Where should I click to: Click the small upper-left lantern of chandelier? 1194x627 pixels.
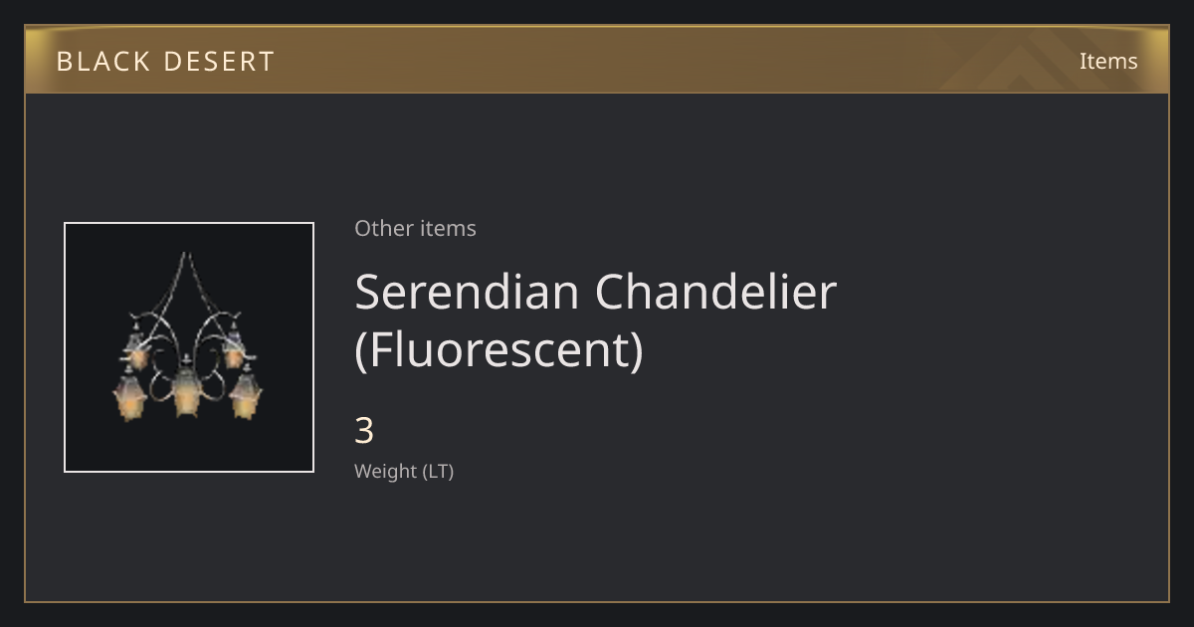click(x=136, y=349)
